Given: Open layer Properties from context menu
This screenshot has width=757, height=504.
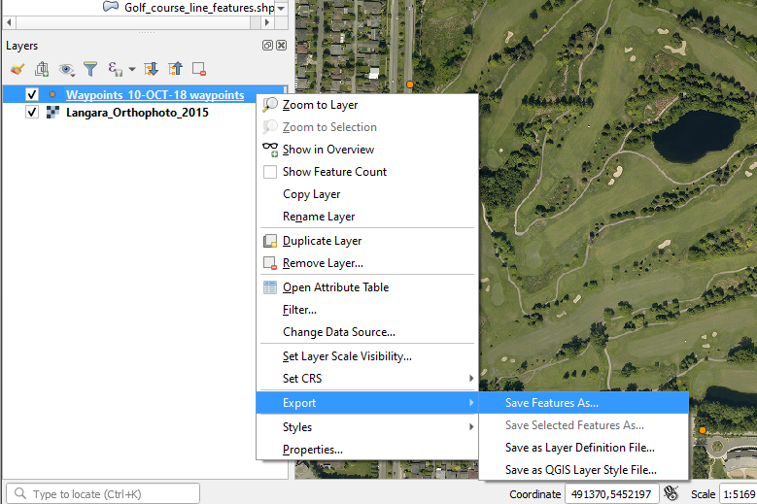Looking at the screenshot, I should coord(312,450).
